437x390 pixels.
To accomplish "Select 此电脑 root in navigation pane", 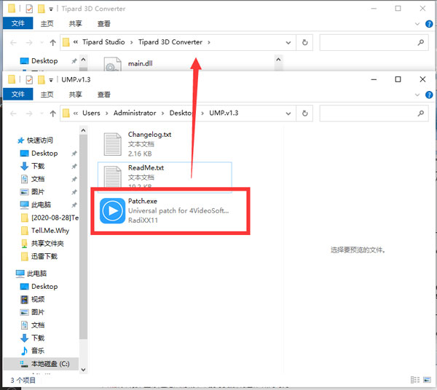I will point(36,274).
